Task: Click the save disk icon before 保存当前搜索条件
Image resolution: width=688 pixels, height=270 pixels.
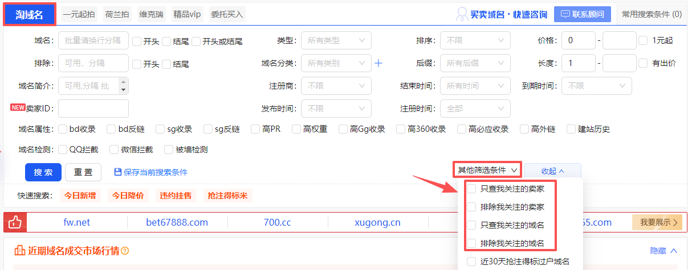Action: [x=118, y=172]
